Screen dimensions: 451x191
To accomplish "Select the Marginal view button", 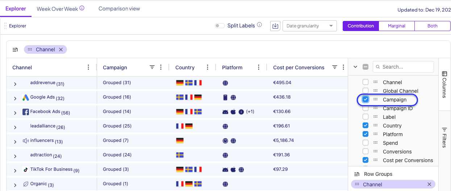I will tap(396, 26).
